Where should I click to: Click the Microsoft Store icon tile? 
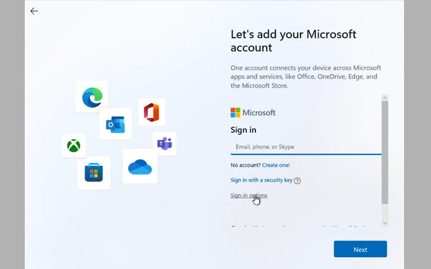tap(94, 173)
